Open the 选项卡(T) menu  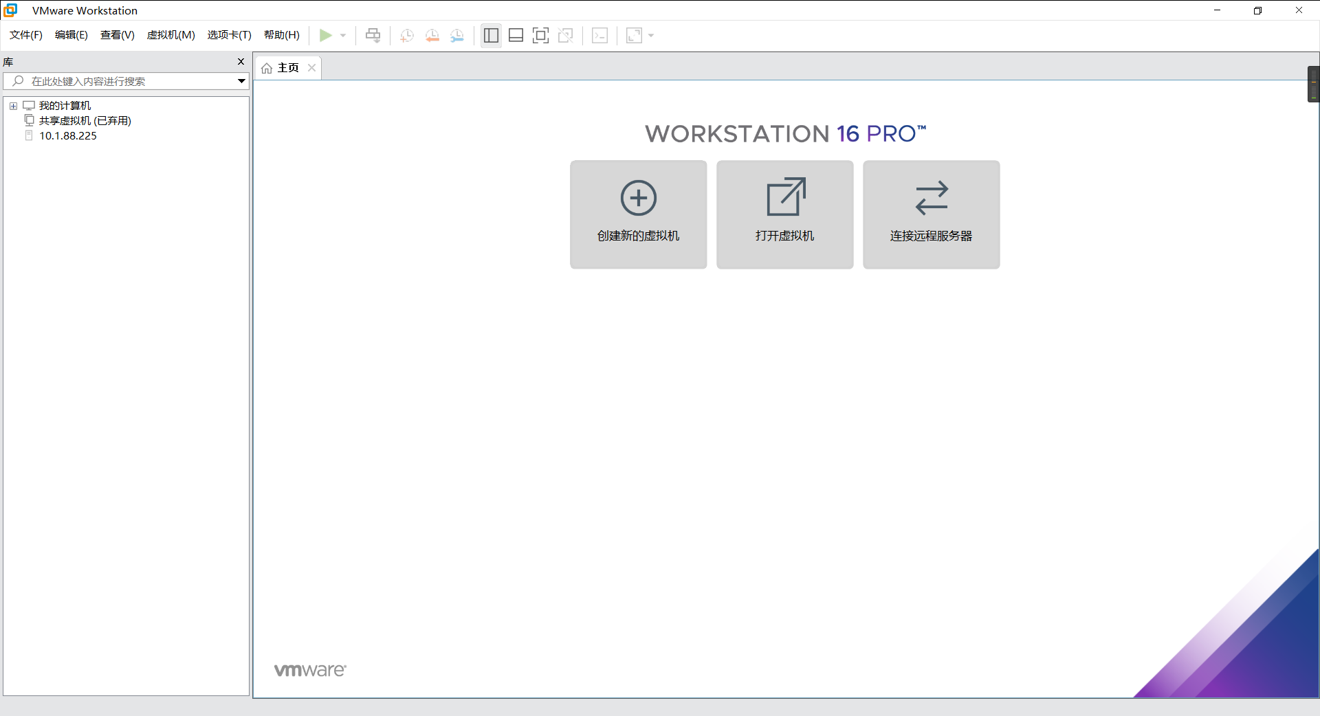(230, 35)
